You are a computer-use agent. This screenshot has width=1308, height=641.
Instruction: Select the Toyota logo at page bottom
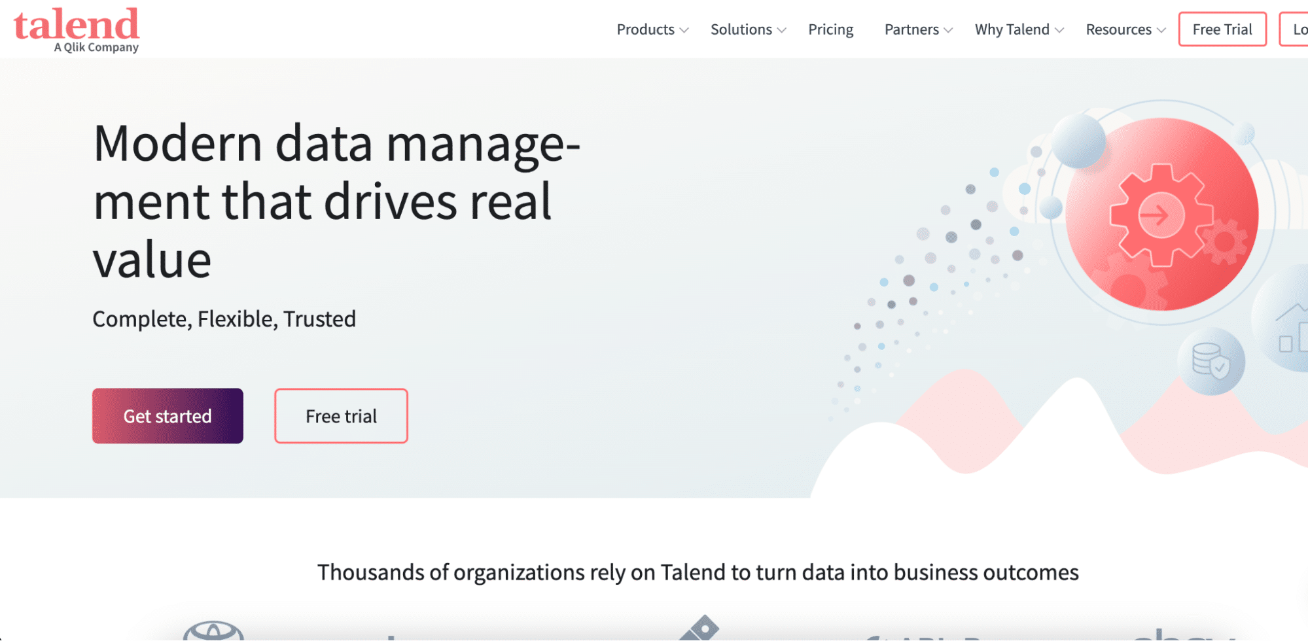[214, 631]
